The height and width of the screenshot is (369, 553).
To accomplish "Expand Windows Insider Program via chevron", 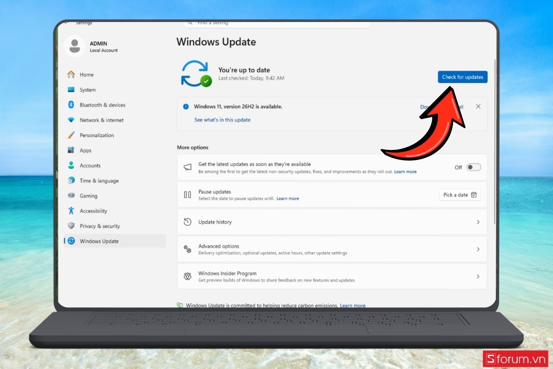I will 478,276.
